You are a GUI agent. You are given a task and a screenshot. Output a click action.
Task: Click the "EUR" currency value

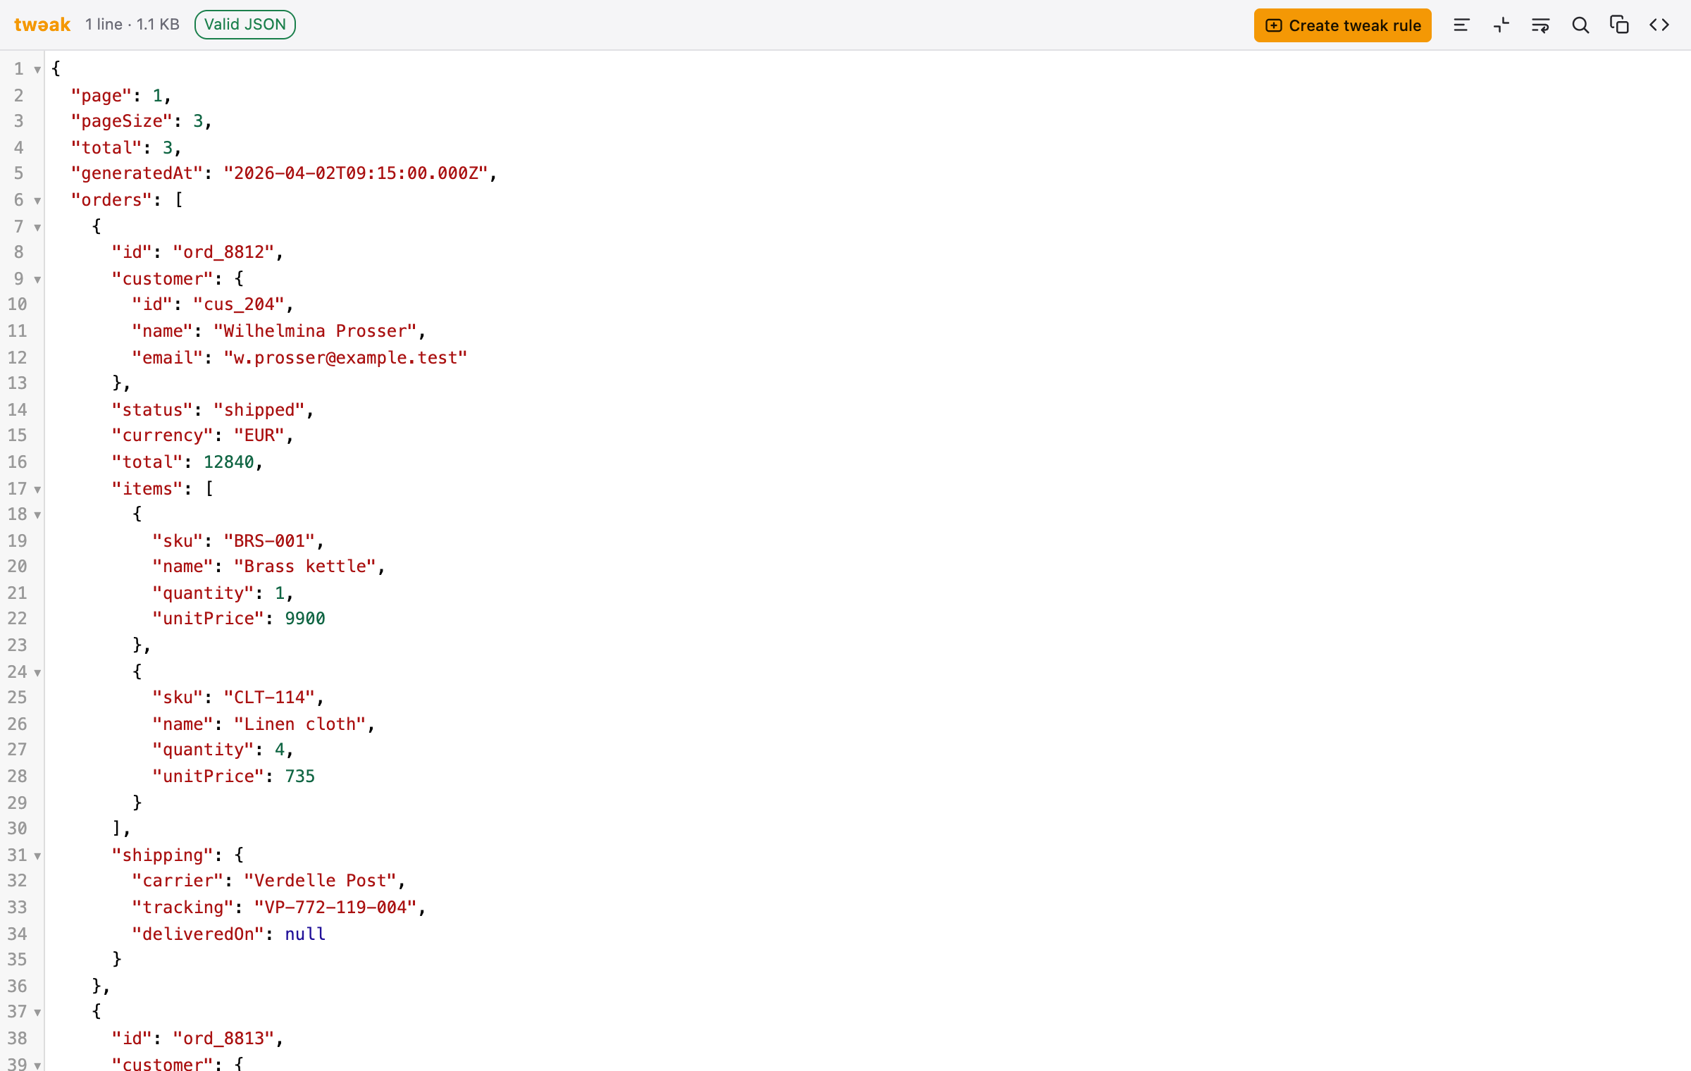(259, 435)
